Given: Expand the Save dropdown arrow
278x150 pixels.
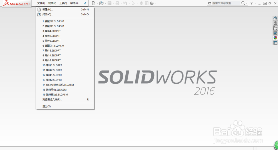Looking at the screenshot, I should pyautogui.click(x=113, y=3).
